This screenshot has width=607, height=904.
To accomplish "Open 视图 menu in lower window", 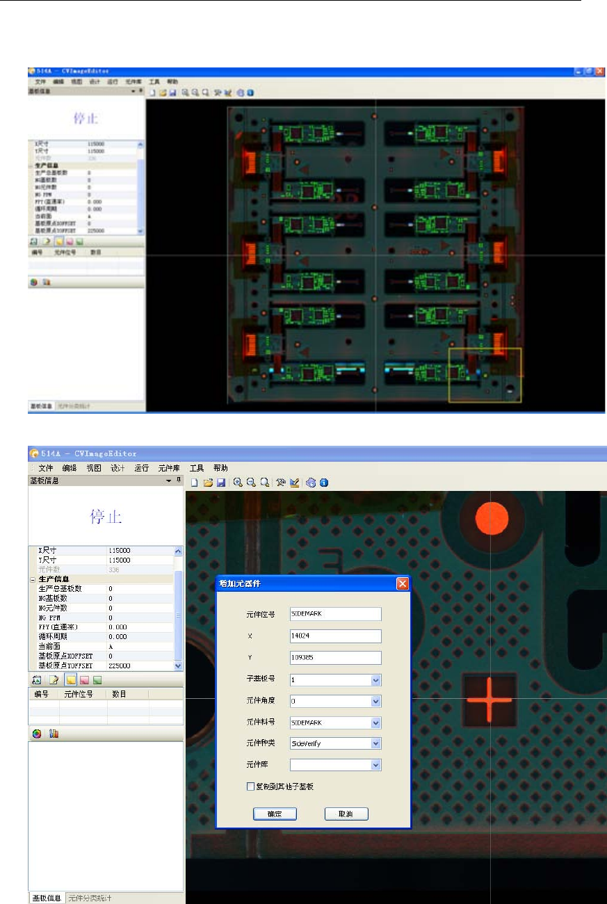I will (94, 468).
